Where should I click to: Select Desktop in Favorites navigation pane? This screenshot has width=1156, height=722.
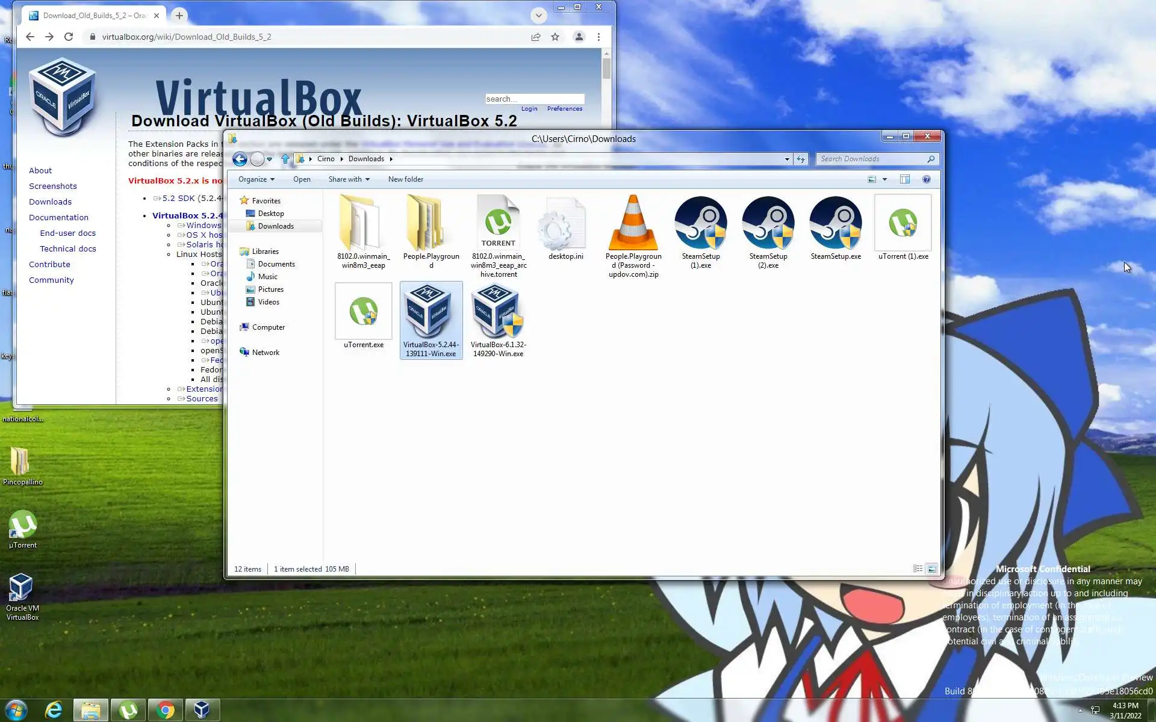tap(271, 214)
